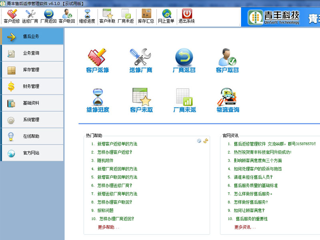The height and width of the screenshot is (240, 320).
Task: Click help link 怎样办理厂商返回?
Action: click(x=116, y=219)
